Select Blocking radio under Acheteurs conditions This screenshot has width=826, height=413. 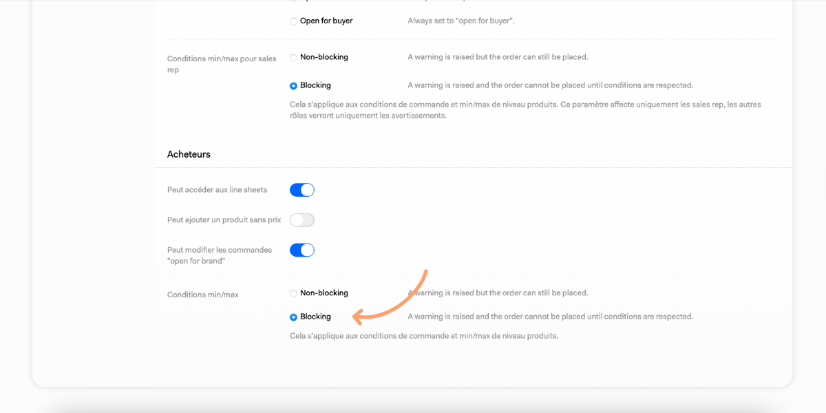294,317
